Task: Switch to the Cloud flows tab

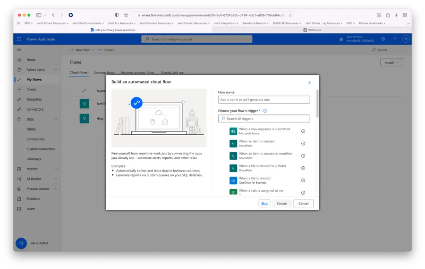Action: 78,73
